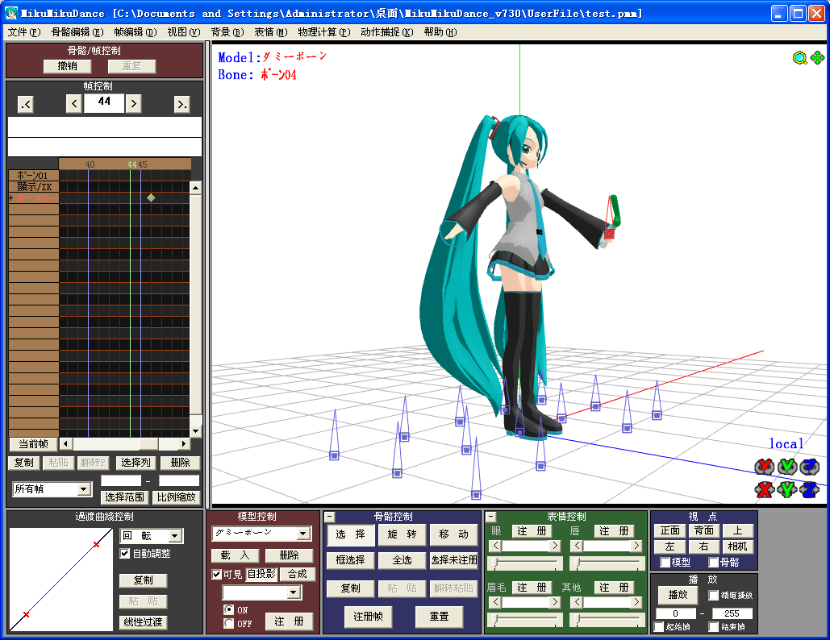Open the 表情(M) menu

(x=270, y=32)
